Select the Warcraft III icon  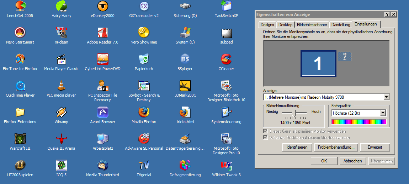[x=20, y=139]
